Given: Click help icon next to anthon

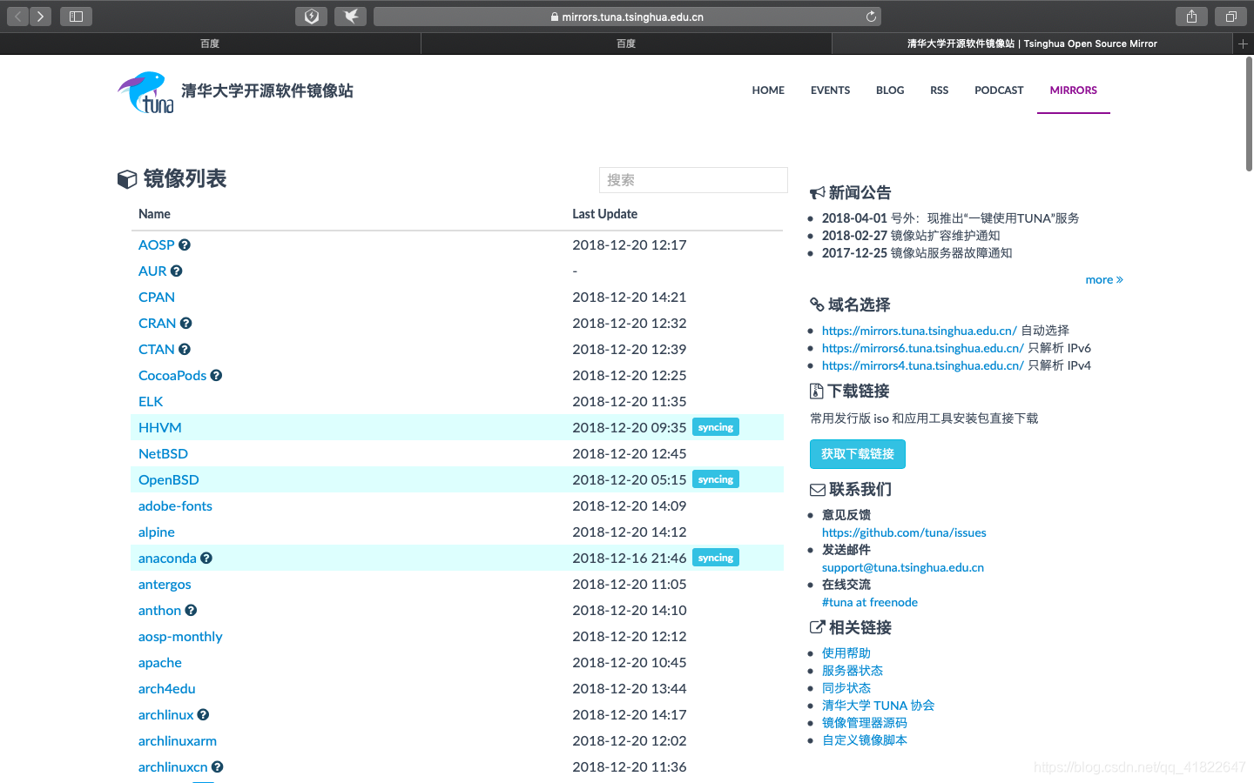Looking at the screenshot, I should click(x=191, y=611).
